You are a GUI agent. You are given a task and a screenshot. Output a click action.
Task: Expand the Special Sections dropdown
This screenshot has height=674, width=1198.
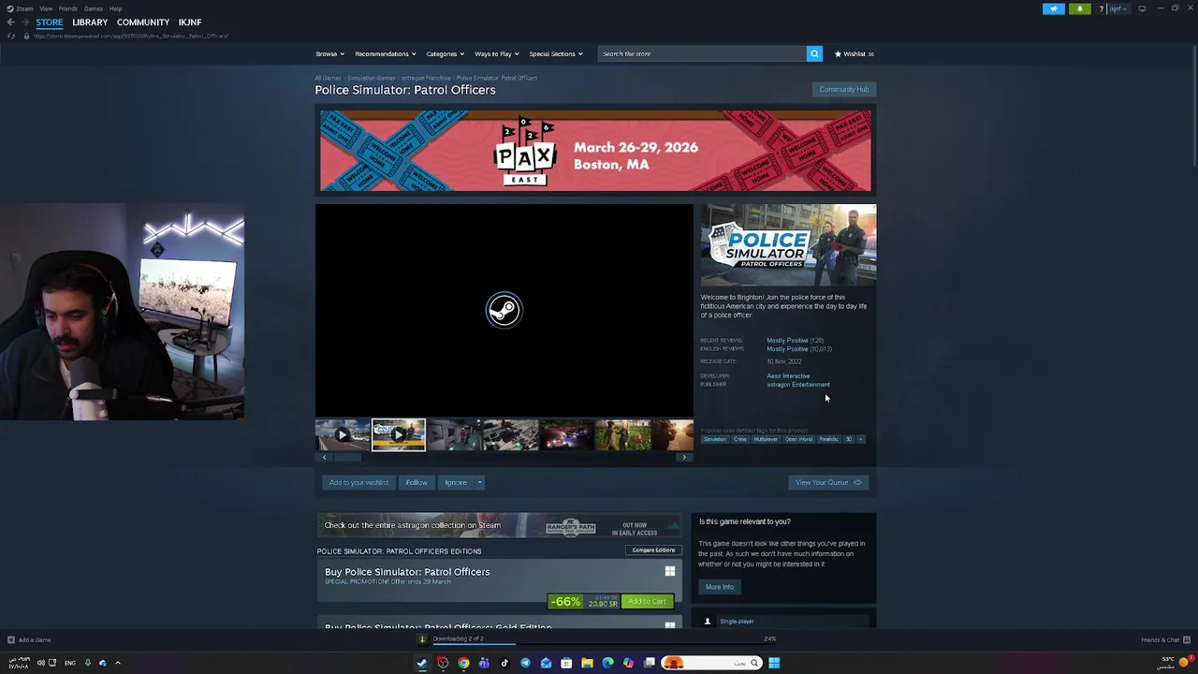click(556, 53)
